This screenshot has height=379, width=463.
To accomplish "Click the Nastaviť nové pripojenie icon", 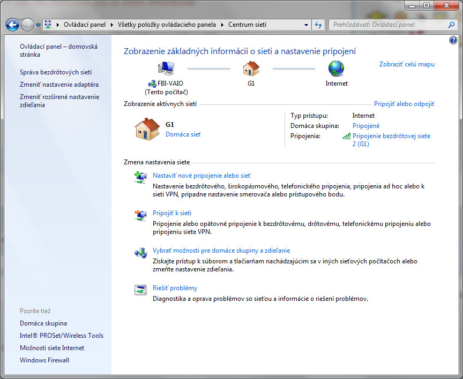I will click(x=140, y=178).
